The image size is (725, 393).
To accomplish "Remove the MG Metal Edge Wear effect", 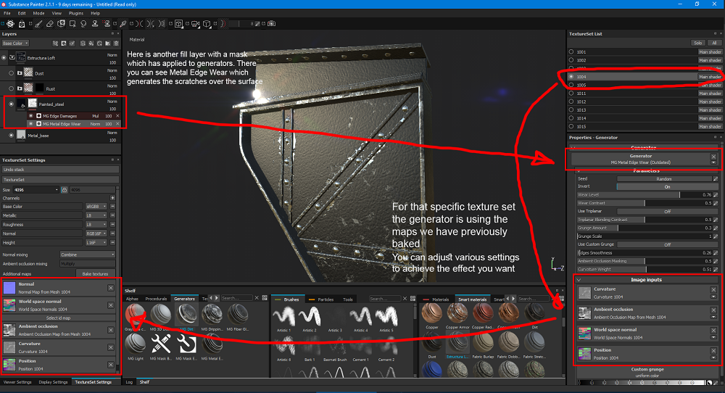I will [x=117, y=124].
